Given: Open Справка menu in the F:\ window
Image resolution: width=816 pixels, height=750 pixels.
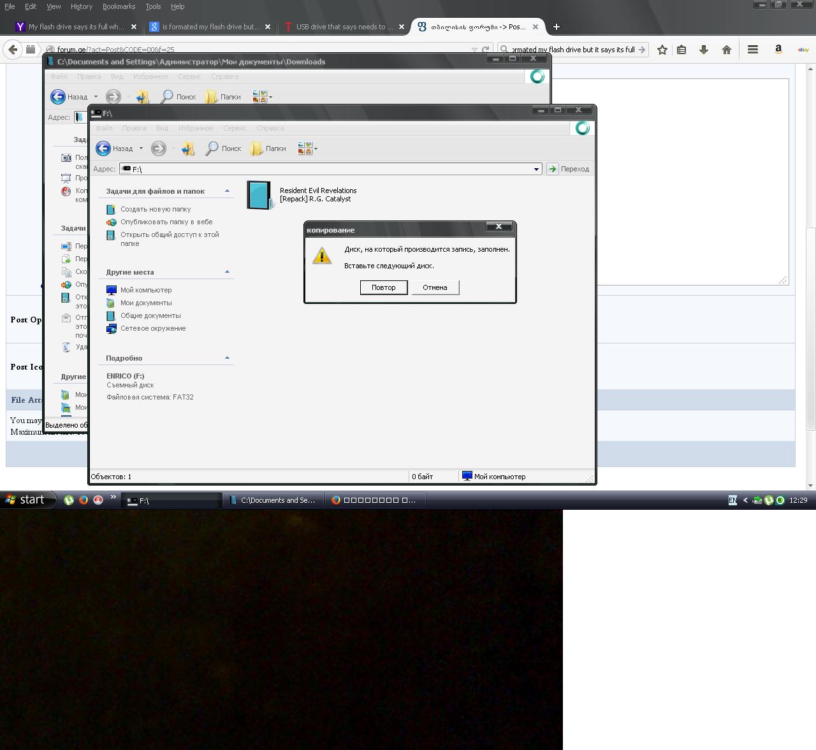Looking at the screenshot, I should 270,128.
